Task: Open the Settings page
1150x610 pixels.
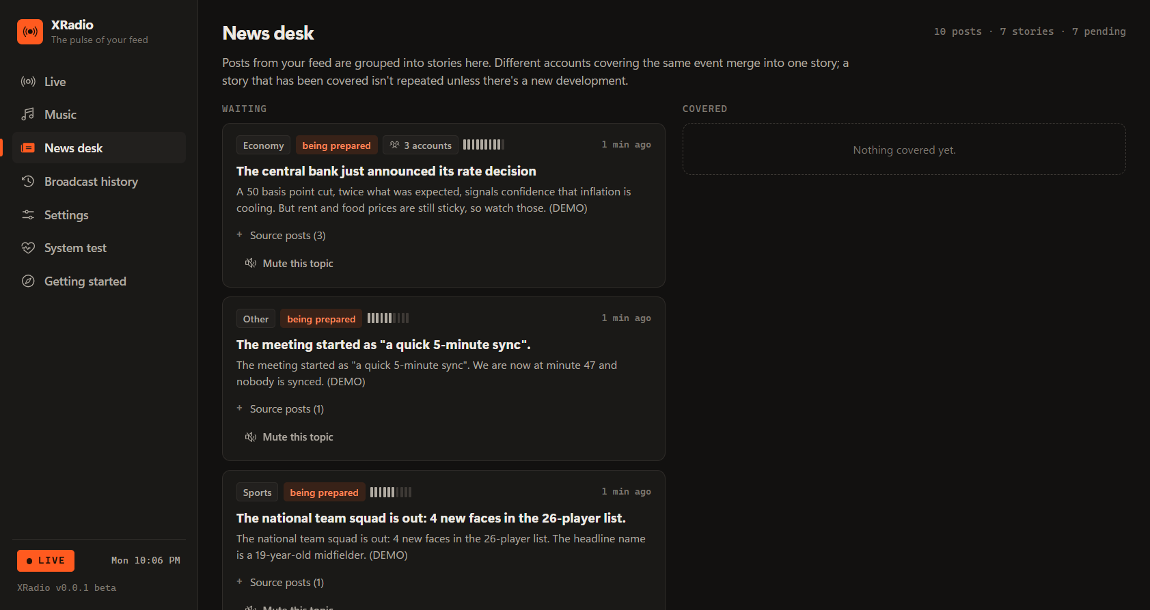Action: coord(99,215)
